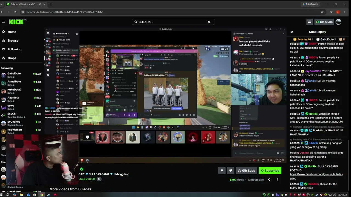351x197 pixels.
Task: Open GabbiDoto channel in Following list
Action: click(21, 75)
